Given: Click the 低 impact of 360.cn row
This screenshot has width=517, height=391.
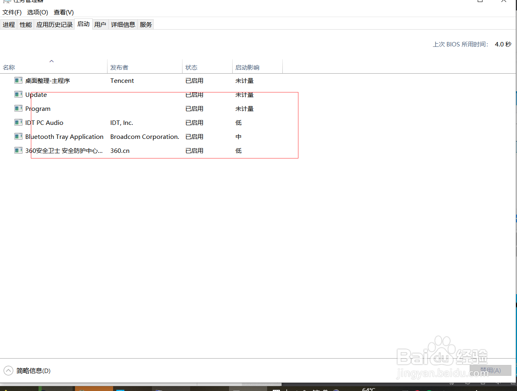Looking at the screenshot, I should click(x=239, y=150).
